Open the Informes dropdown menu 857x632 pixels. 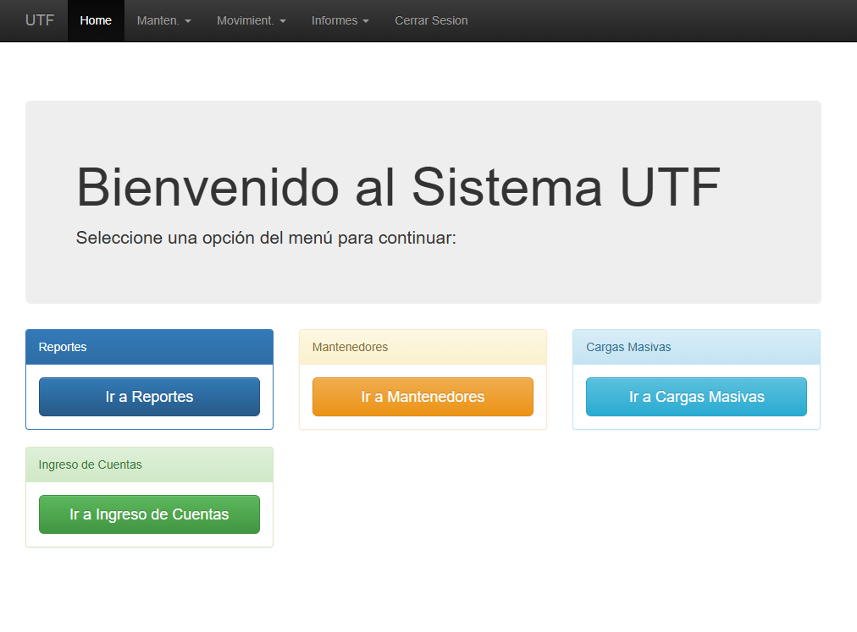point(340,20)
